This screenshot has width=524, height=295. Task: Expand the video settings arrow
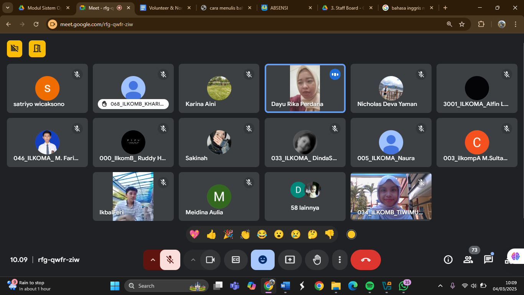coord(193,260)
